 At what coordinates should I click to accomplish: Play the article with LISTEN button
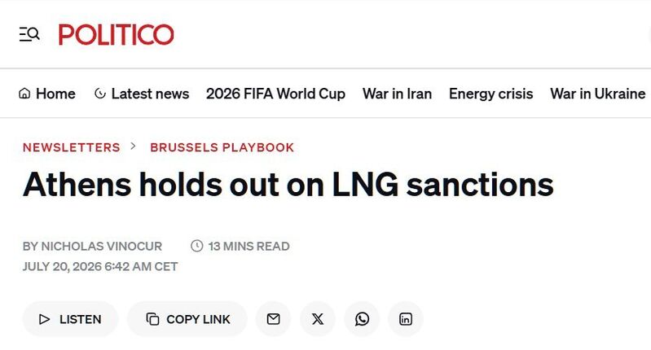tap(70, 319)
